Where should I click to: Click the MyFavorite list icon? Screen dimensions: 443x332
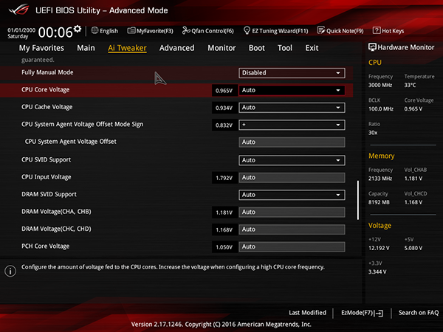click(131, 30)
